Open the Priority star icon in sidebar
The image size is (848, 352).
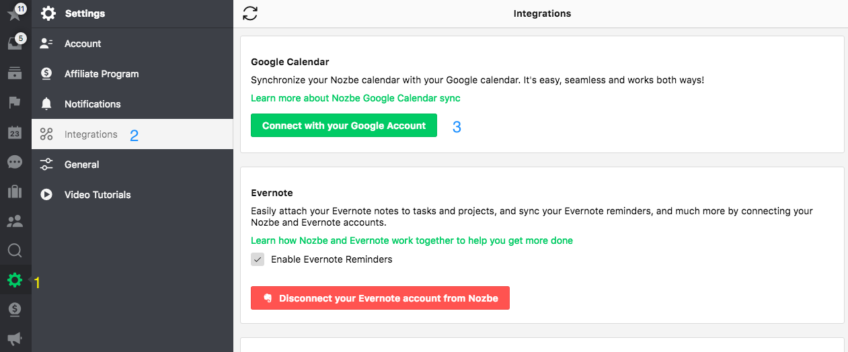coord(15,13)
